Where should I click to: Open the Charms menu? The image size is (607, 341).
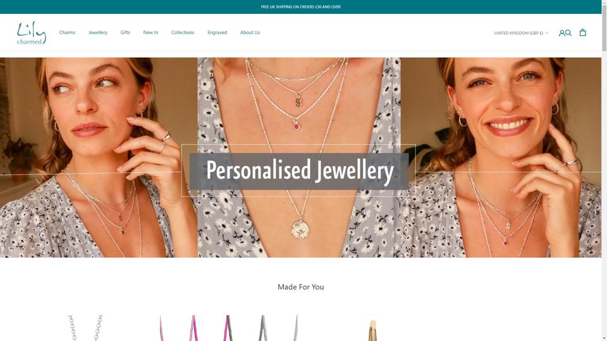pyautogui.click(x=67, y=32)
